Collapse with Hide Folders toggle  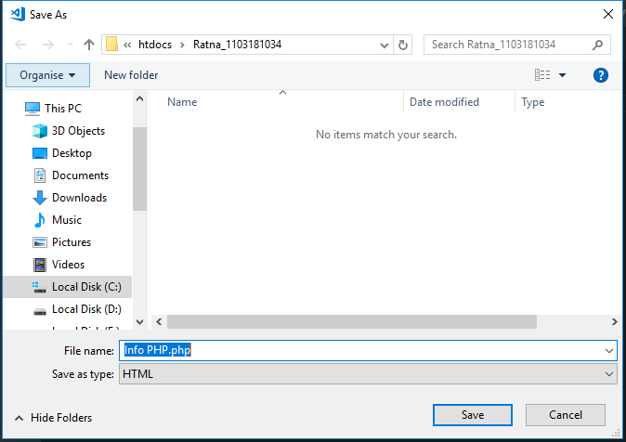coord(53,418)
